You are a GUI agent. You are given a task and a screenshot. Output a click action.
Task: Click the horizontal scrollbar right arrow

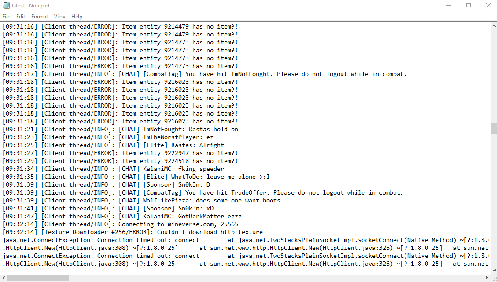point(487,278)
